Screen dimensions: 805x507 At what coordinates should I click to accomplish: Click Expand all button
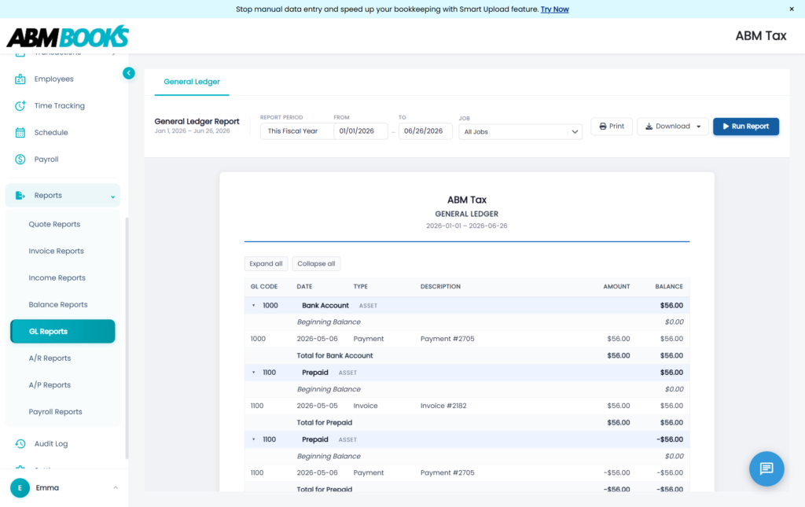pos(266,264)
